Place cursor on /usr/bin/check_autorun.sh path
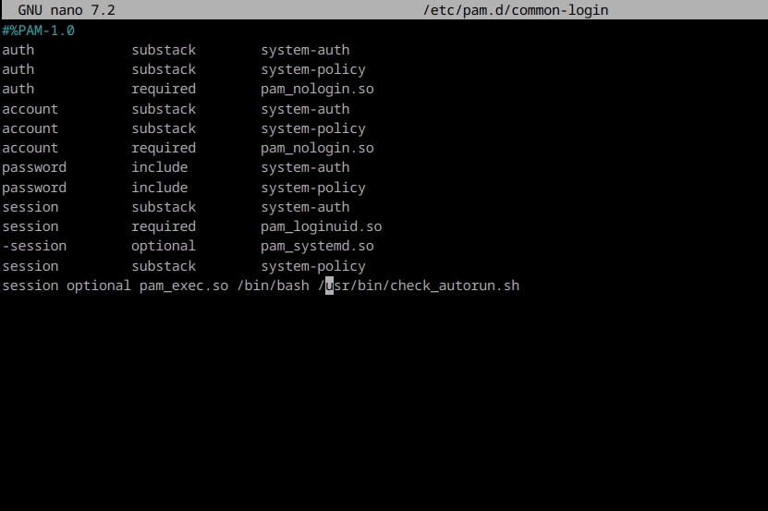The width and height of the screenshot is (768, 511). coord(419,286)
